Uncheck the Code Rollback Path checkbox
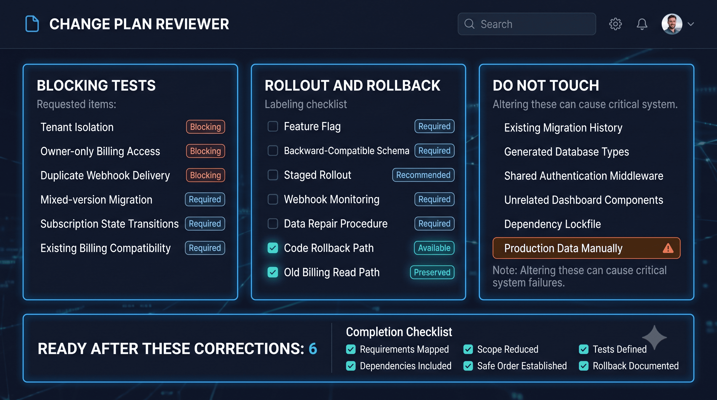Viewport: 717px width, 400px height. coord(273,248)
